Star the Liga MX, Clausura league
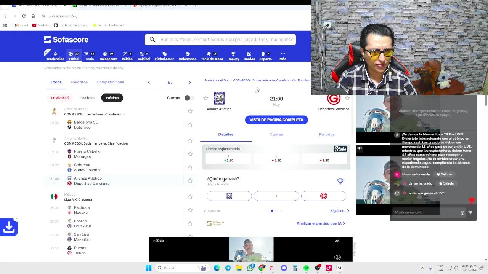This screenshot has height=274, width=488. pos(190,197)
